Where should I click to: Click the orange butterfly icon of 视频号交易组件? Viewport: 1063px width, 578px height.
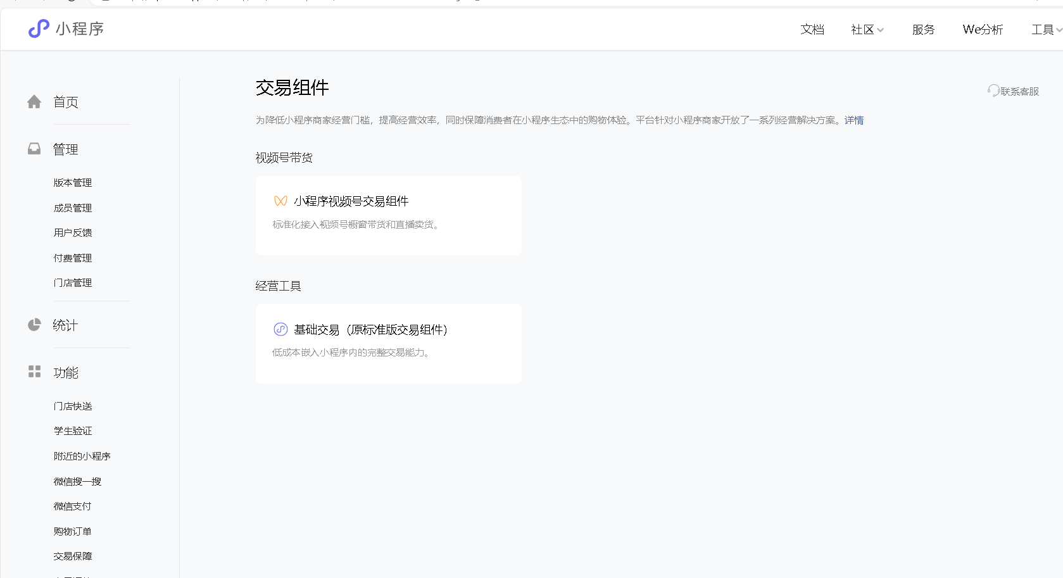(280, 201)
